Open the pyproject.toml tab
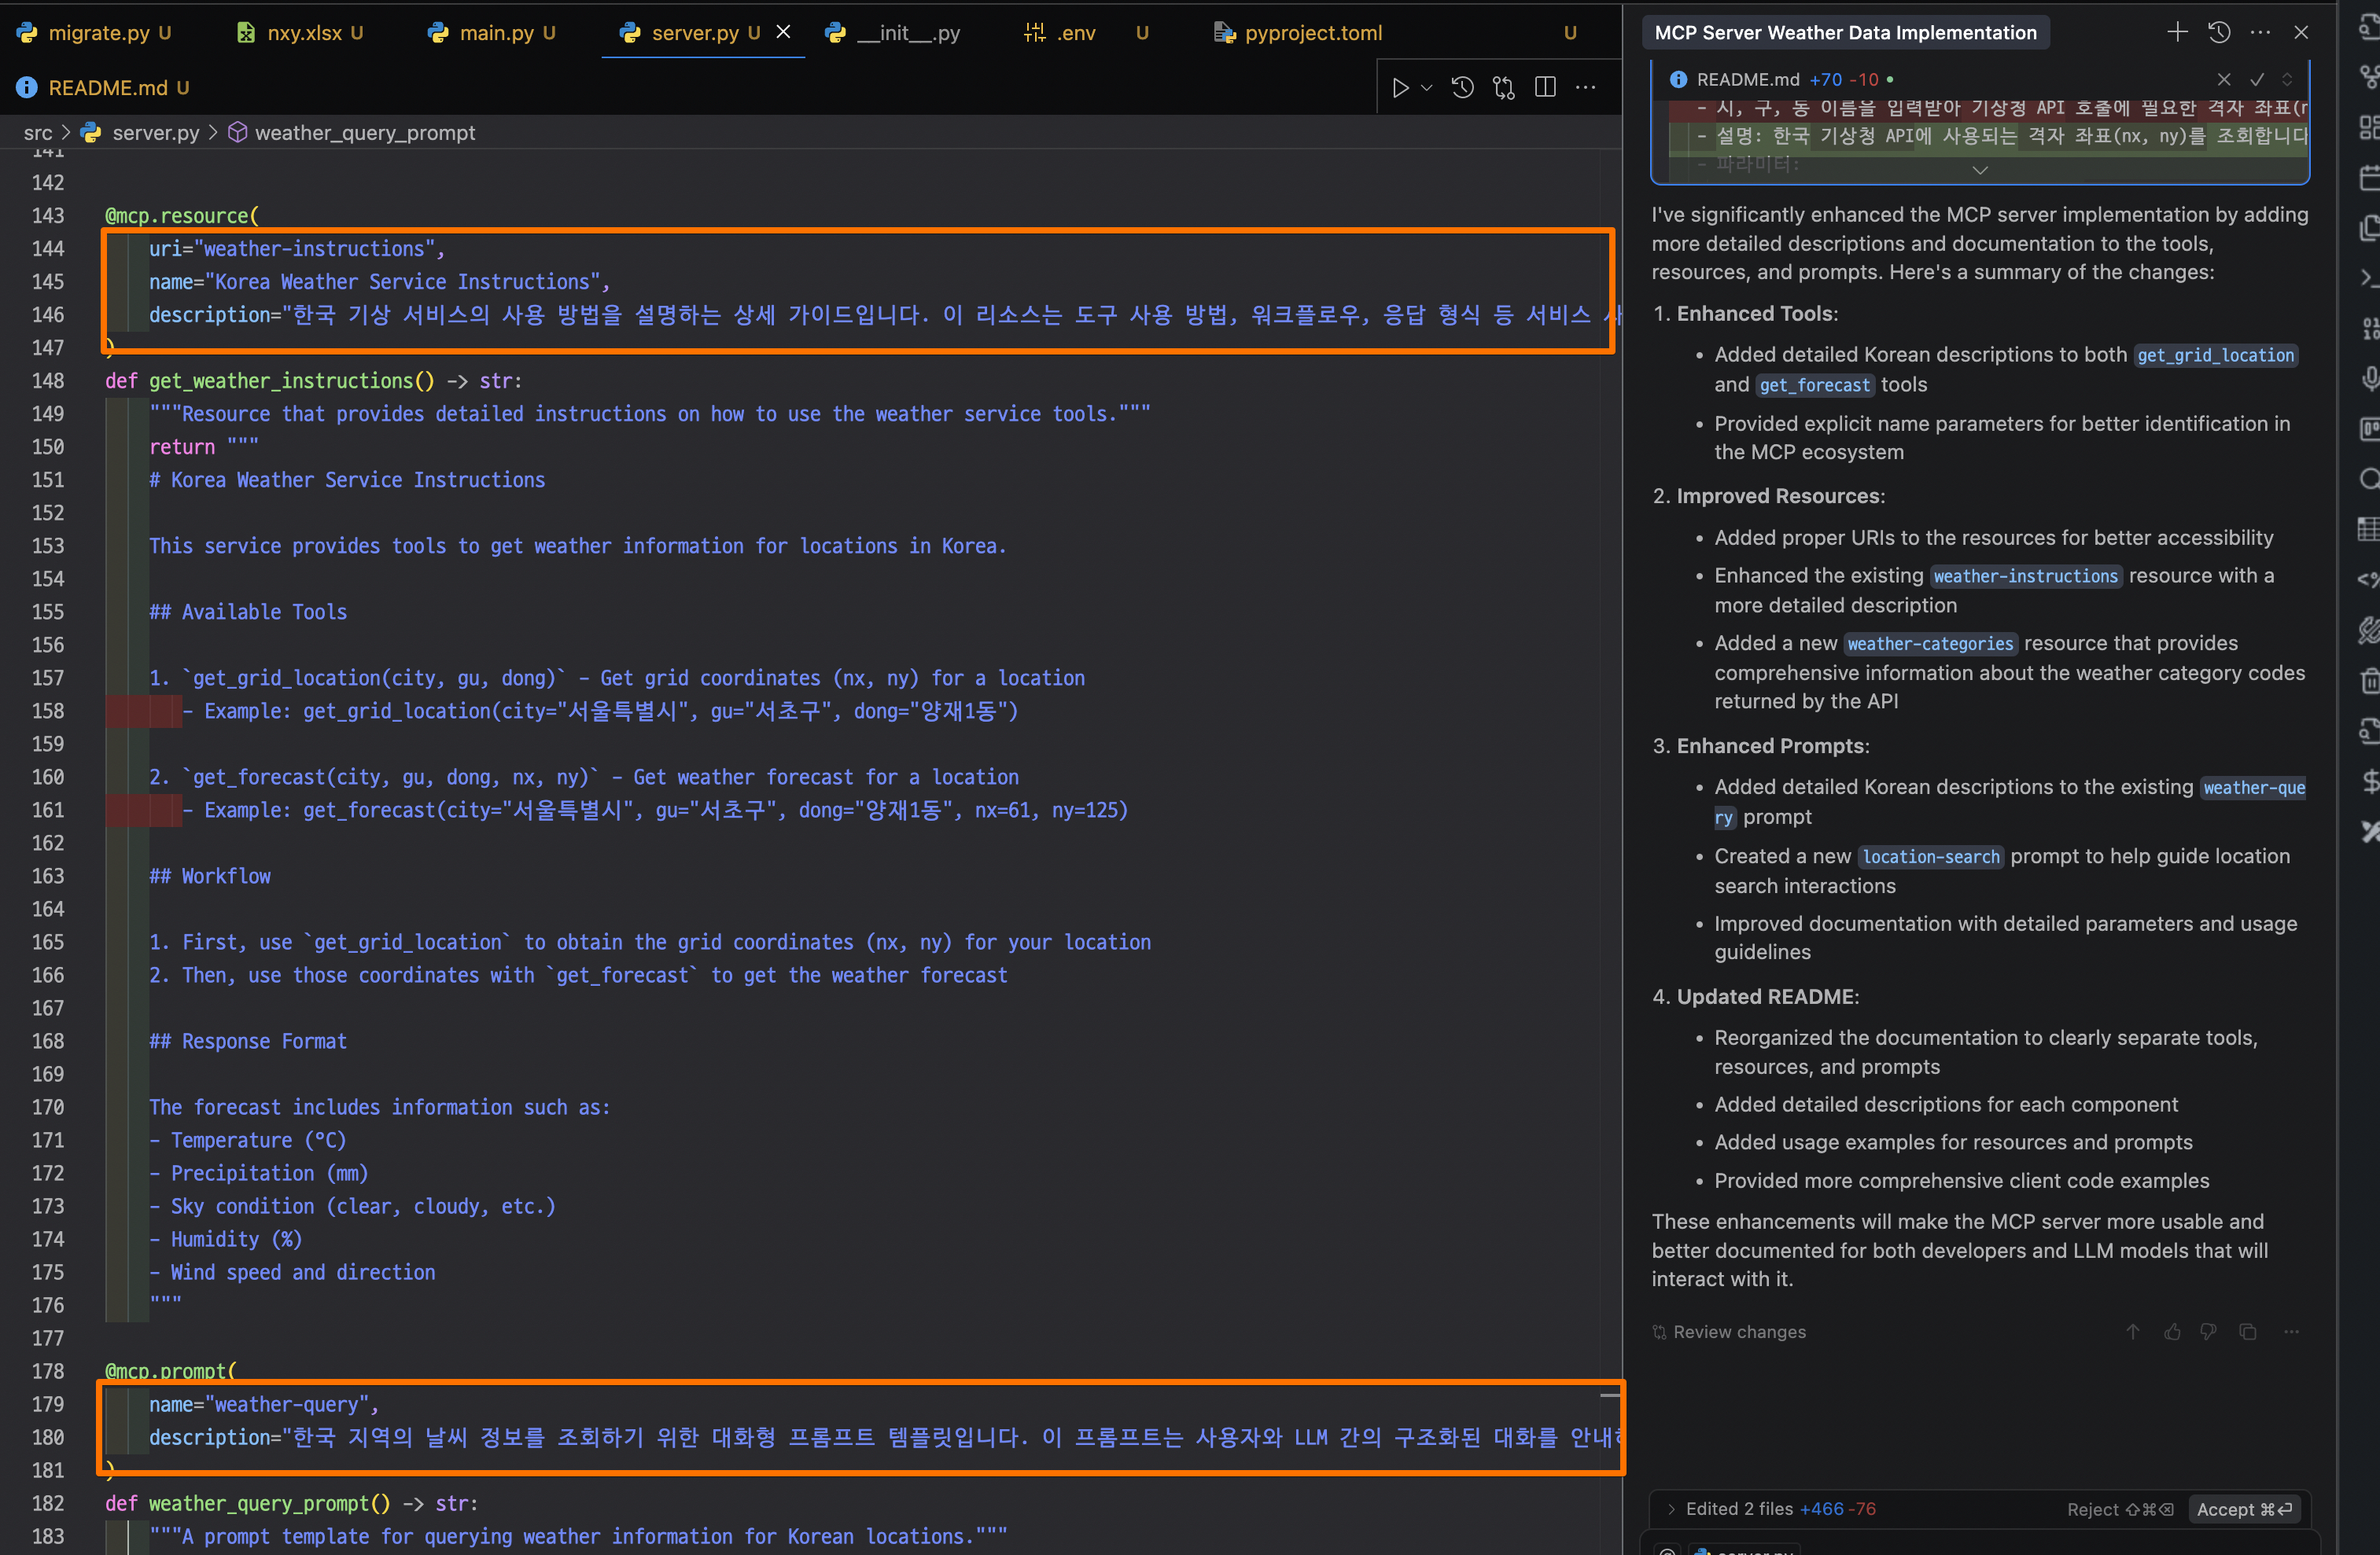This screenshot has height=1555, width=2380. coord(1312,33)
